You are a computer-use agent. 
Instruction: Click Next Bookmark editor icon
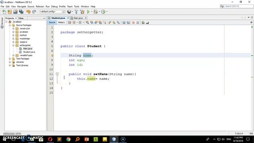(114, 23)
